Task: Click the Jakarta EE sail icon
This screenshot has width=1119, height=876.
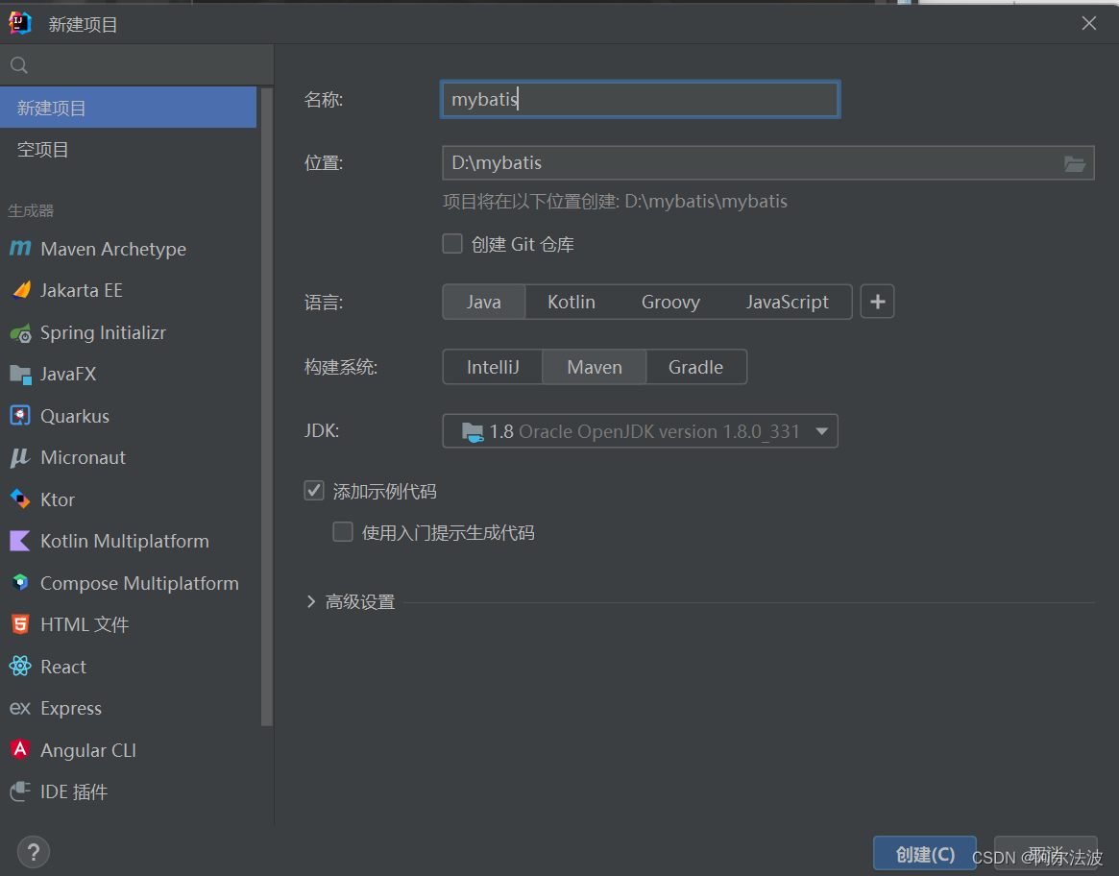Action: click(21, 290)
